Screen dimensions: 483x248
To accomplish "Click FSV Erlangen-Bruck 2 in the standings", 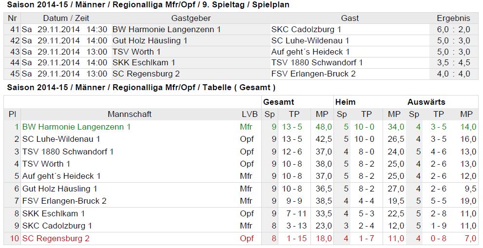I will tap(64, 201).
